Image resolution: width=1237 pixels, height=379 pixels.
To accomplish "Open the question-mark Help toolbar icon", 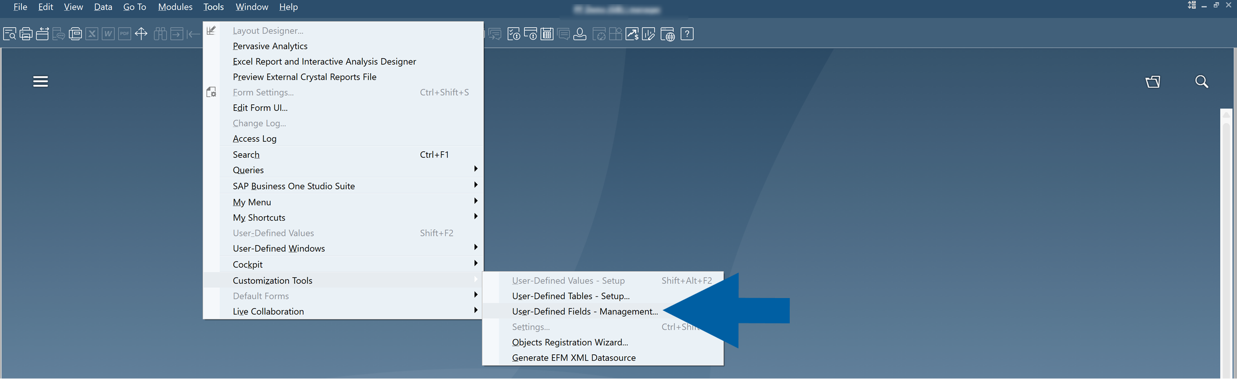I will (687, 34).
